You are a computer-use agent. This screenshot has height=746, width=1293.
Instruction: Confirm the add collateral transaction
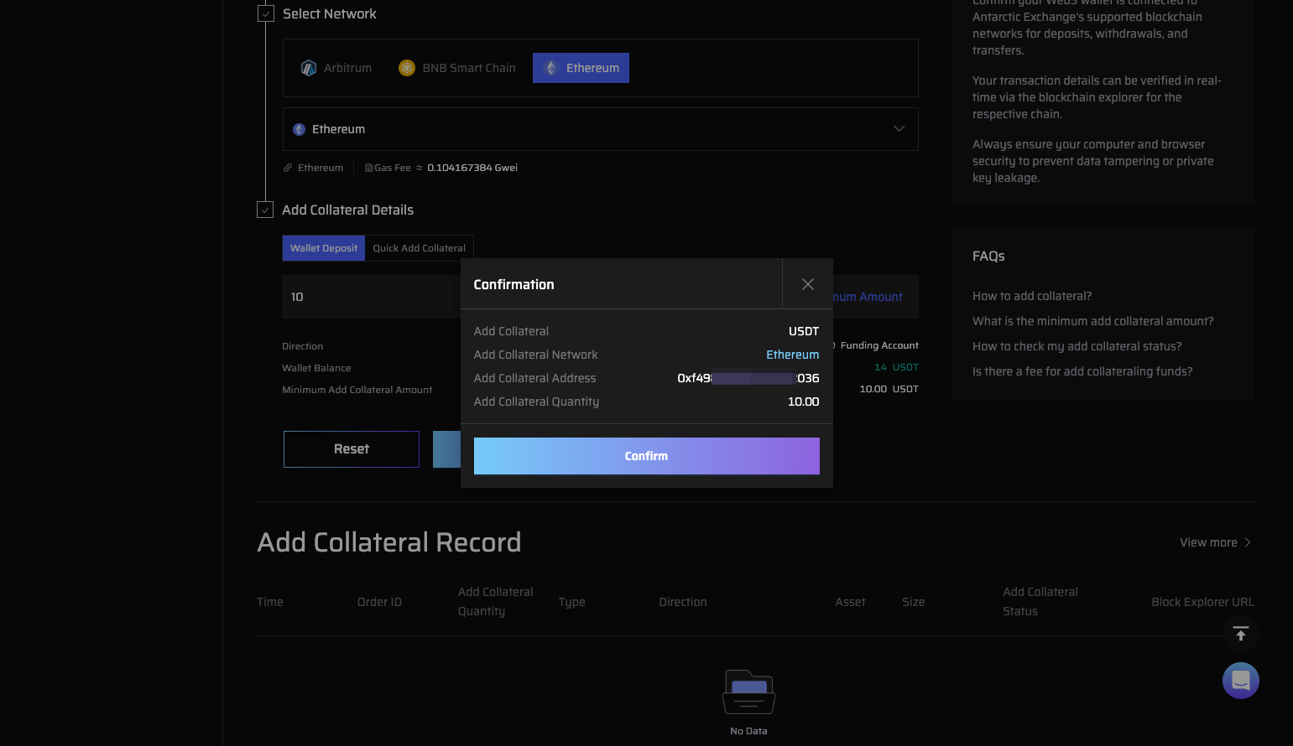pyautogui.click(x=646, y=456)
